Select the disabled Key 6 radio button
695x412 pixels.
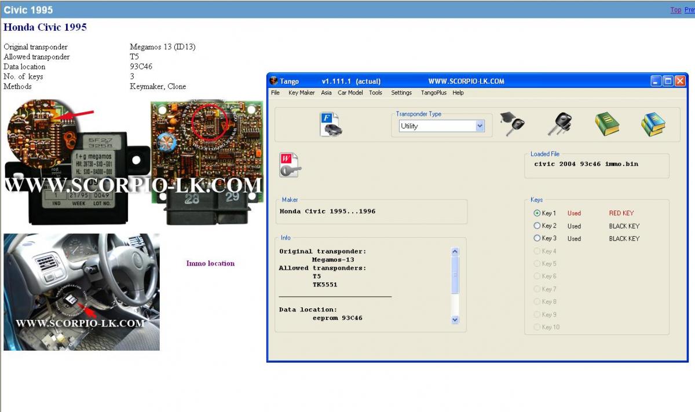537,276
